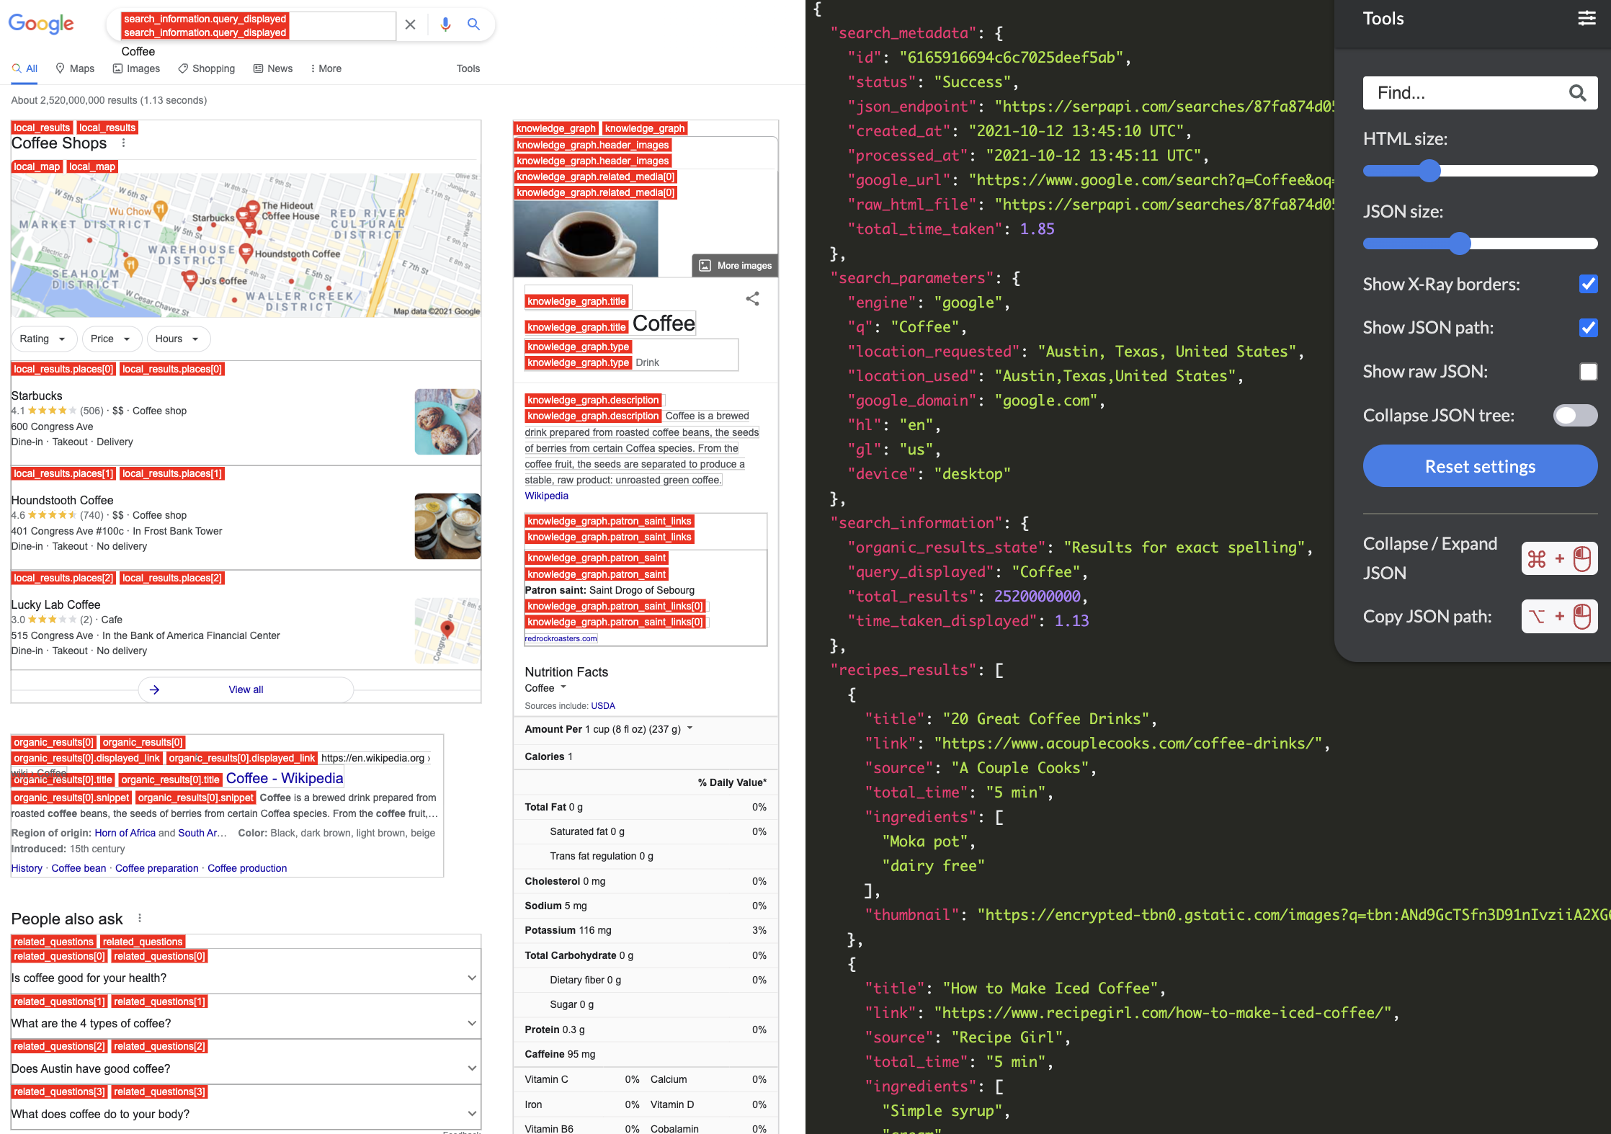Click the Find field magnifier icon

pos(1577,93)
